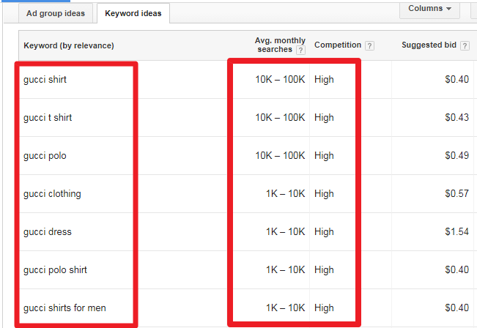This screenshot has height=328, width=477.
Task: Select the keyword 'gucci dress'
Action: 48,232
